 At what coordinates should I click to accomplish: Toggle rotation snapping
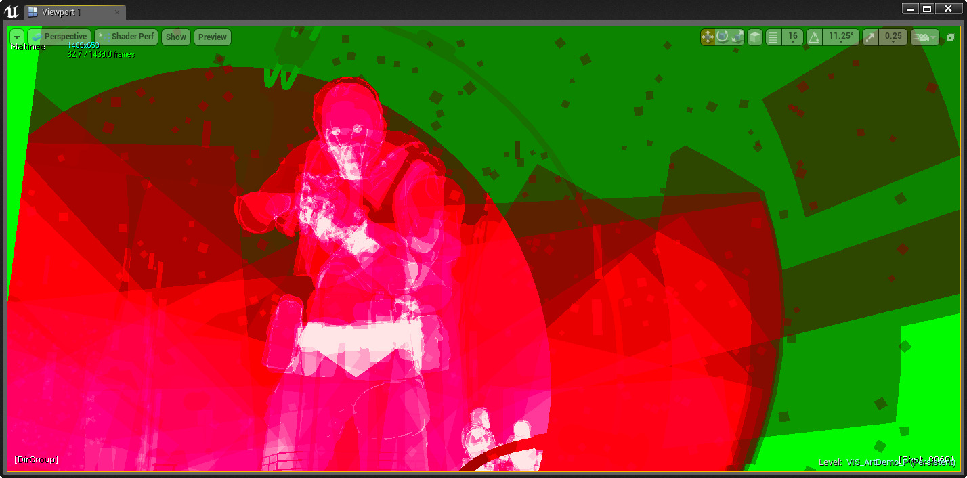(815, 37)
